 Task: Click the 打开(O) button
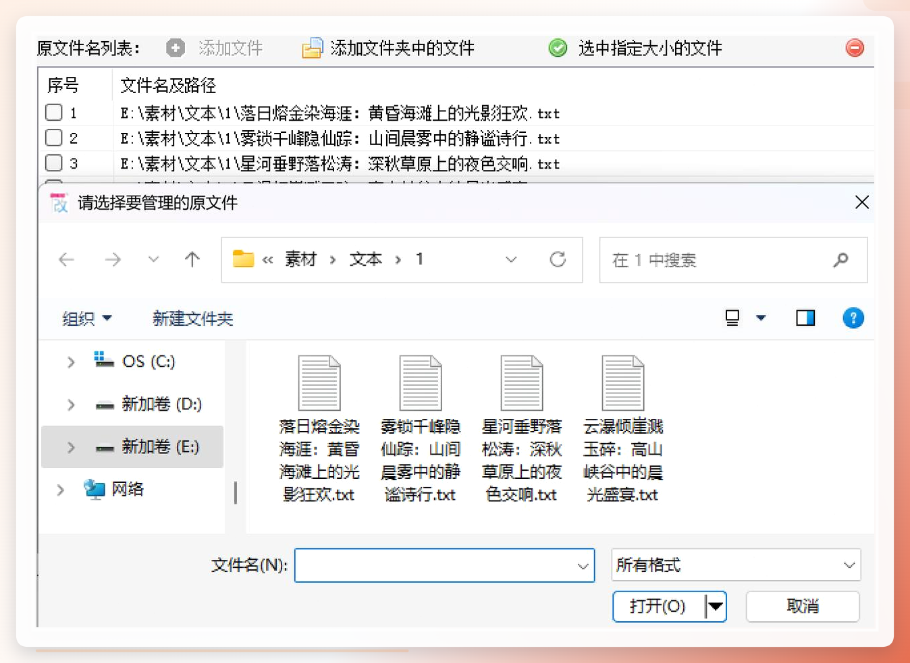(658, 606)
